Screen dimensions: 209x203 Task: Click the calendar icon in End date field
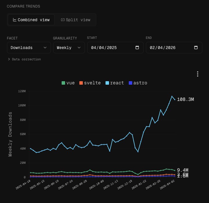pyautogui.click(x=196, y=48)
